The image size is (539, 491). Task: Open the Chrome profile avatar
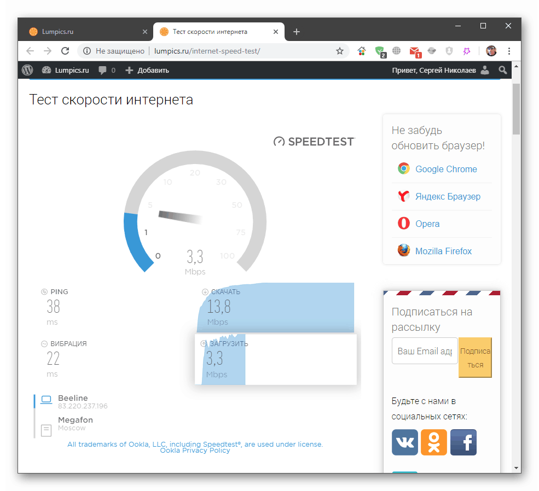pyautogui.click(x=491, y=51)
